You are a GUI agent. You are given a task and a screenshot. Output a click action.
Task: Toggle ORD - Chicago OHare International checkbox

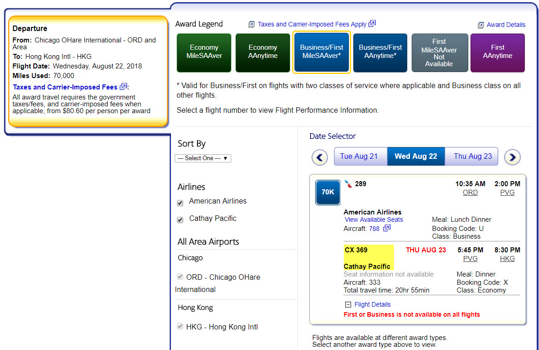coord(180,277)
